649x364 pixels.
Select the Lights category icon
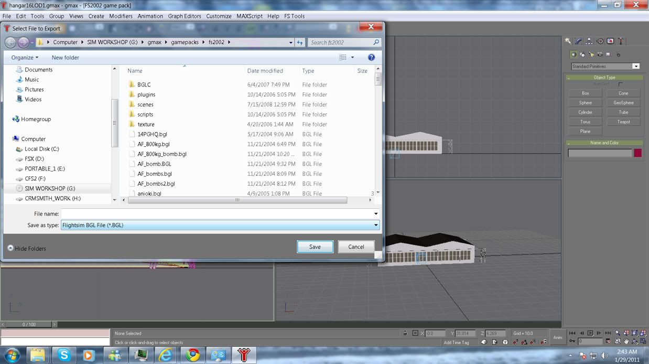(x=591, y=55)
